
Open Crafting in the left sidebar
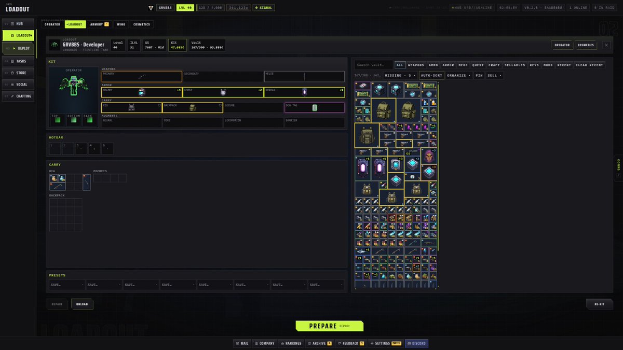18,96
